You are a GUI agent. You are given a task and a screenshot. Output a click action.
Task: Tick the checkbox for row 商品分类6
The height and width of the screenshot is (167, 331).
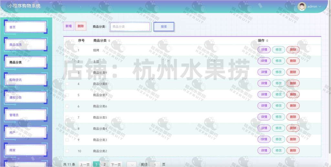(x=68, y=106)
